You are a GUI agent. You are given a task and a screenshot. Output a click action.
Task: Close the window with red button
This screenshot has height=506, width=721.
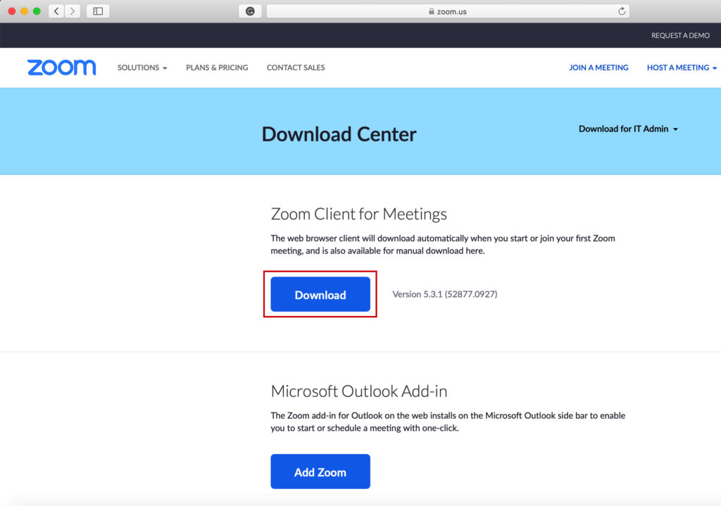(12, 11)
